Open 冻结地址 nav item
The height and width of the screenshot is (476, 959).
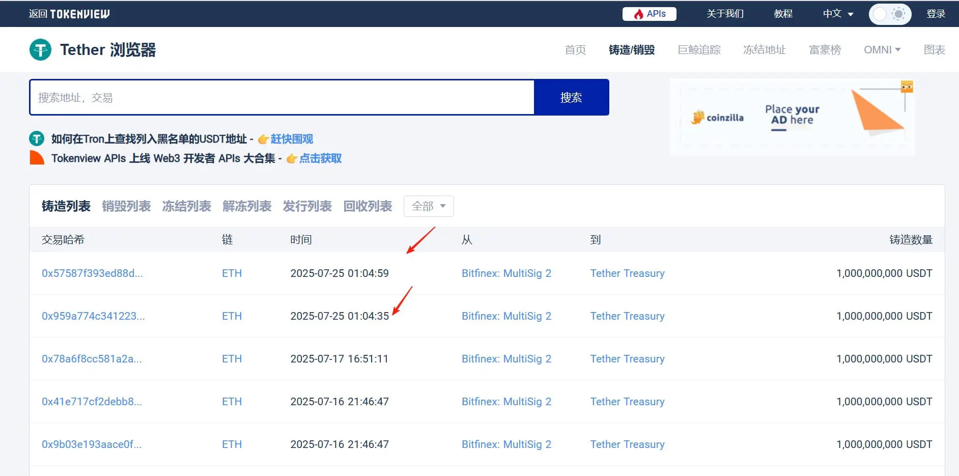tap(765, 50)
